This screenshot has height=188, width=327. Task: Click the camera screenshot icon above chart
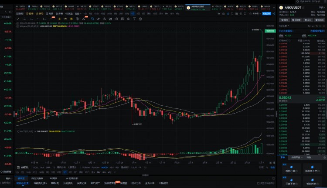224,13
